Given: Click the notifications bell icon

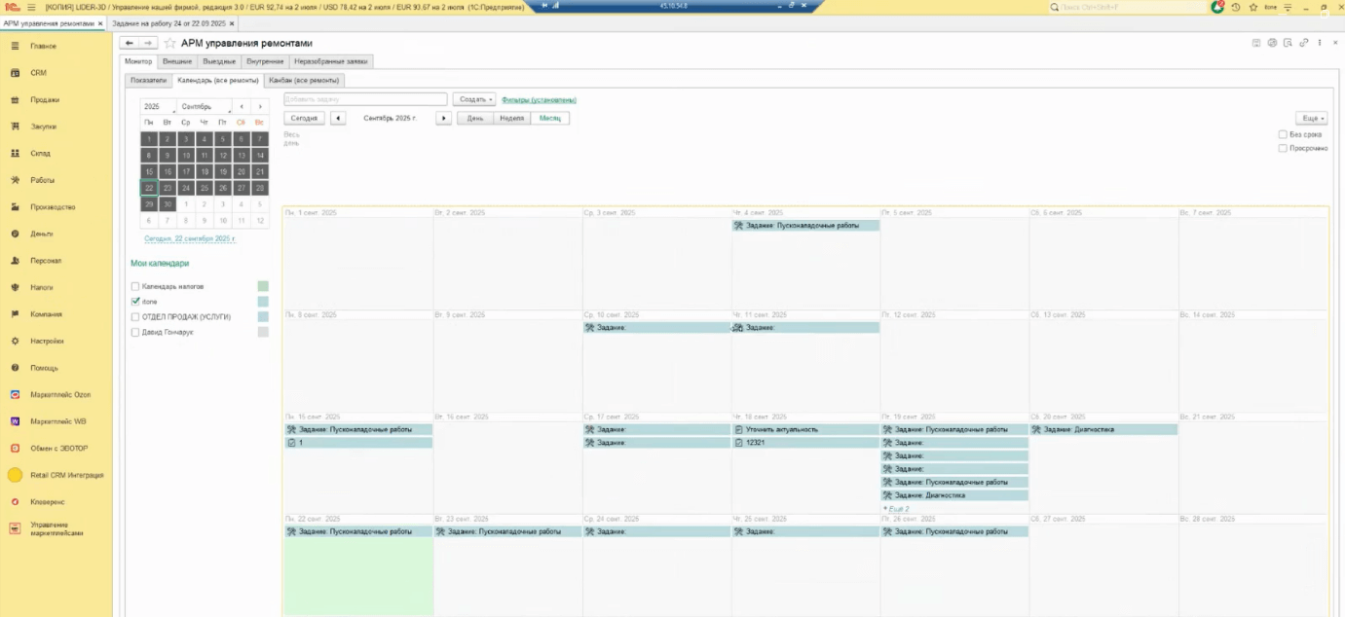Looking at the screenshot, I should click(1217, 7).
